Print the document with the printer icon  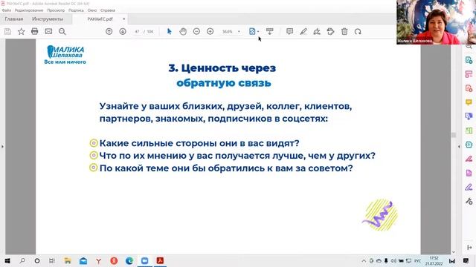[35, 31]
